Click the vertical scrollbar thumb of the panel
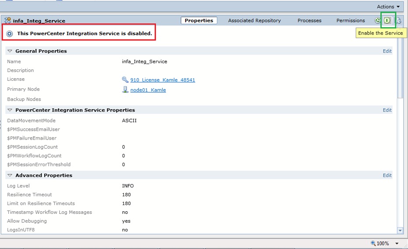The image size is (408, 249). (400, 62)
